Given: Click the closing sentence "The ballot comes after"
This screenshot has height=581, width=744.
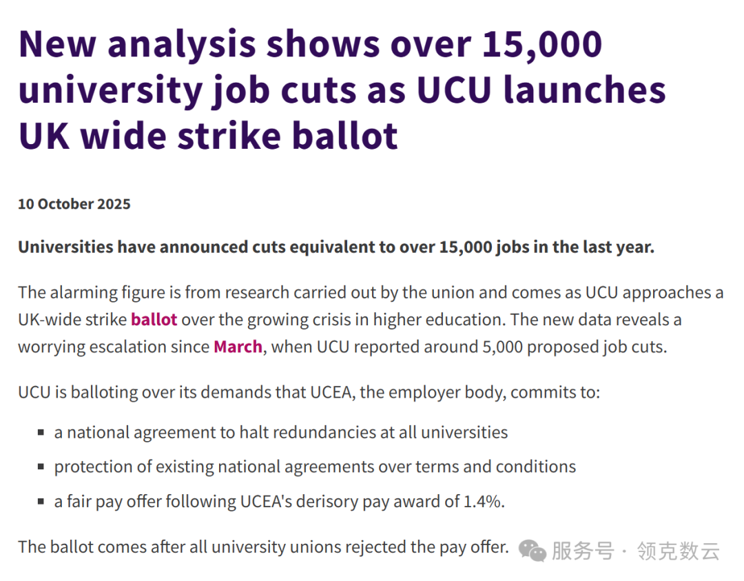Looking at the screenshot, I should coord(263,547).
